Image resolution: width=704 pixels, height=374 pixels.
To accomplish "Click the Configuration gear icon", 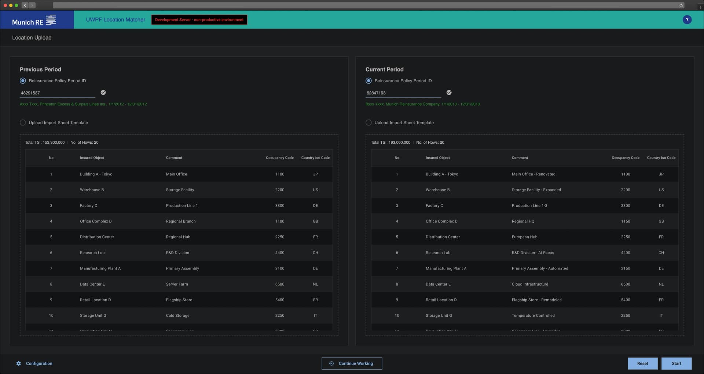I will point(19,363).
